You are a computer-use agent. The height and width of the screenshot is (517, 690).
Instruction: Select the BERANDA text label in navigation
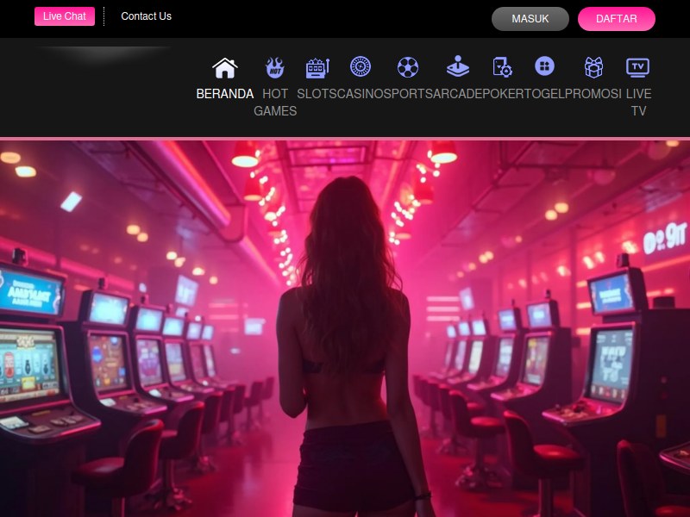[225, 94]
